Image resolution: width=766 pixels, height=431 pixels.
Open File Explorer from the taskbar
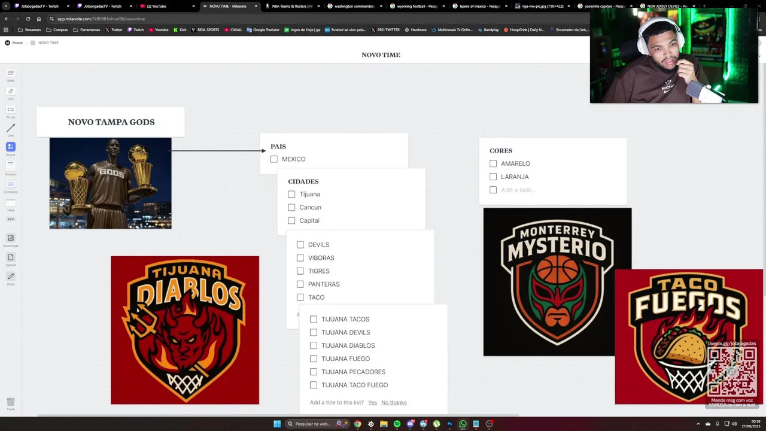point(384,424)
